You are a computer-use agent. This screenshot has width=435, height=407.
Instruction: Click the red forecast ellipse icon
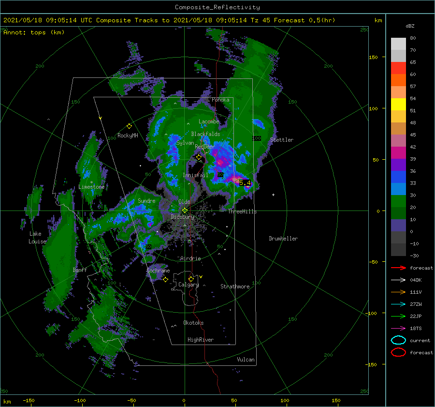click(398, 352)
